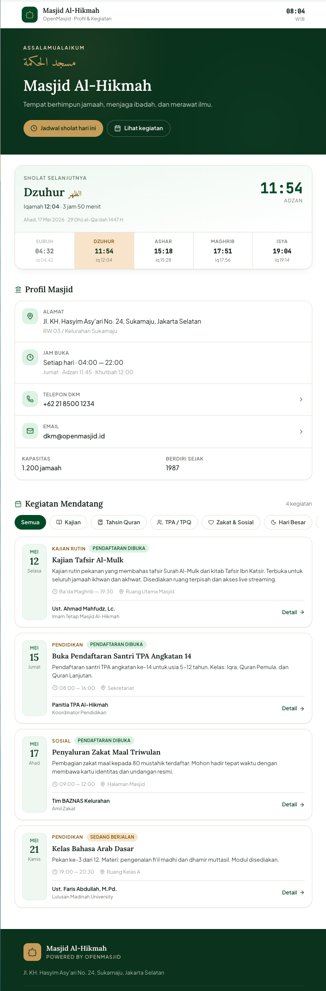The image size is (326, 991).
Task: Click the location pin icon beside Alamat
Action: (x=30, y=316)
